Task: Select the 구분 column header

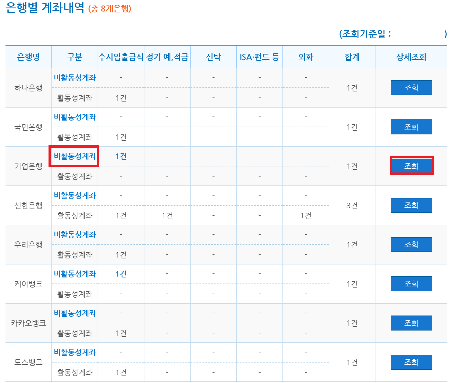Action: [75, 57]
